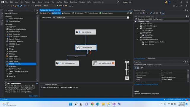Collapse the Package Parts folder
Screen dimensions: 190x107
click(138, 33)
